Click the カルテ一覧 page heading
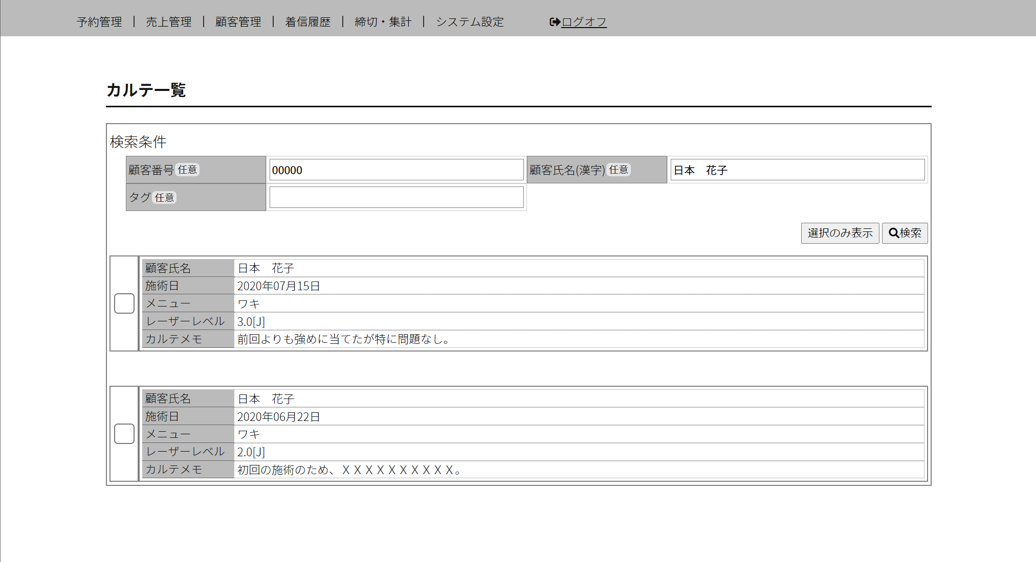This screenshot has height=562, width=1036. (146, 90)
